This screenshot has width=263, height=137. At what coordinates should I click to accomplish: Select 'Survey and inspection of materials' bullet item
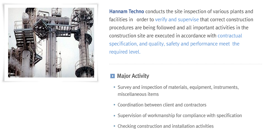tap(178, 87)
